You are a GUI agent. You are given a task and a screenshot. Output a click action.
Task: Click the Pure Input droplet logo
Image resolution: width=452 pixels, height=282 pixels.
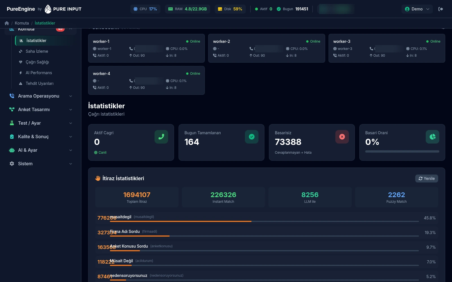click(x=48, y=9)
